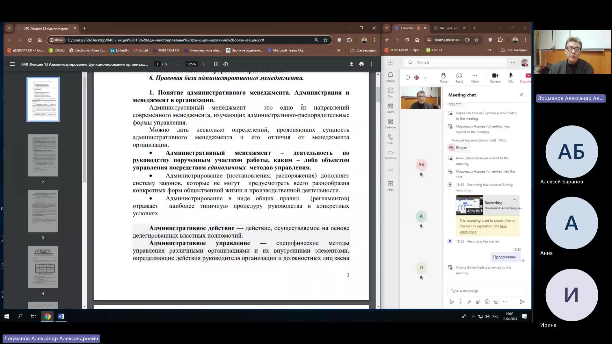Open Gmail bookmark

141,50
